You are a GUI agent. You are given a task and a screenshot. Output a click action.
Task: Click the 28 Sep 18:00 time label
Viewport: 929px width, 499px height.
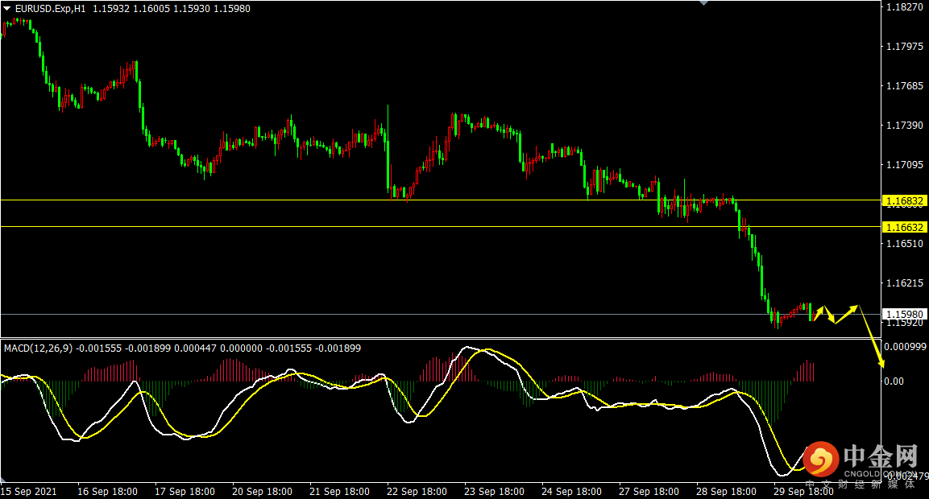click(x=727, y=491)
